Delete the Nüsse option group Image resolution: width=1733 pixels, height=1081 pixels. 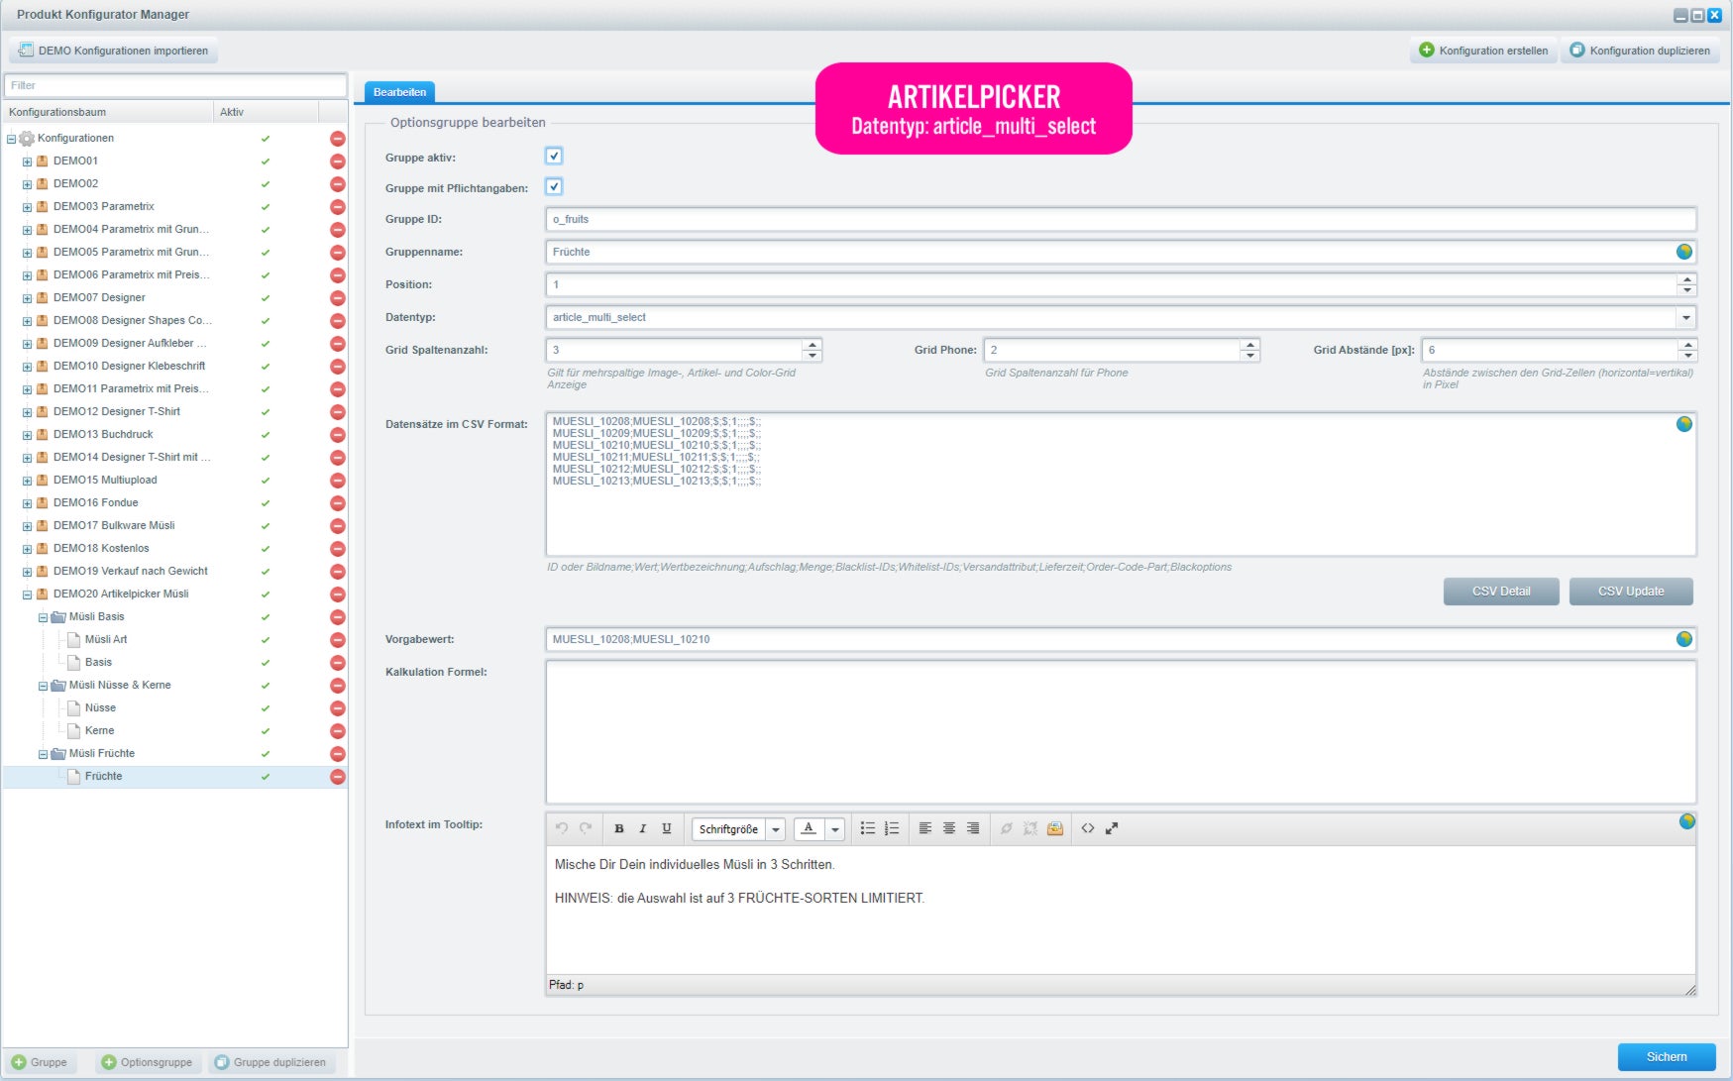coord(337,707)
